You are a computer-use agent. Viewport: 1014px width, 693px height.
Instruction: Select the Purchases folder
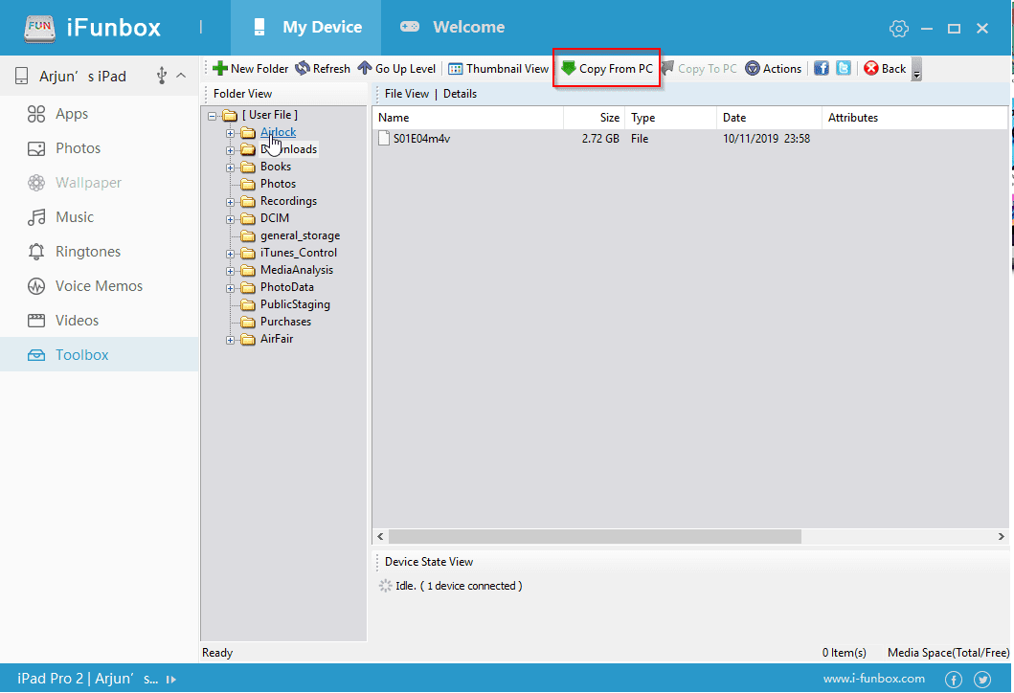tap(285, 322)
